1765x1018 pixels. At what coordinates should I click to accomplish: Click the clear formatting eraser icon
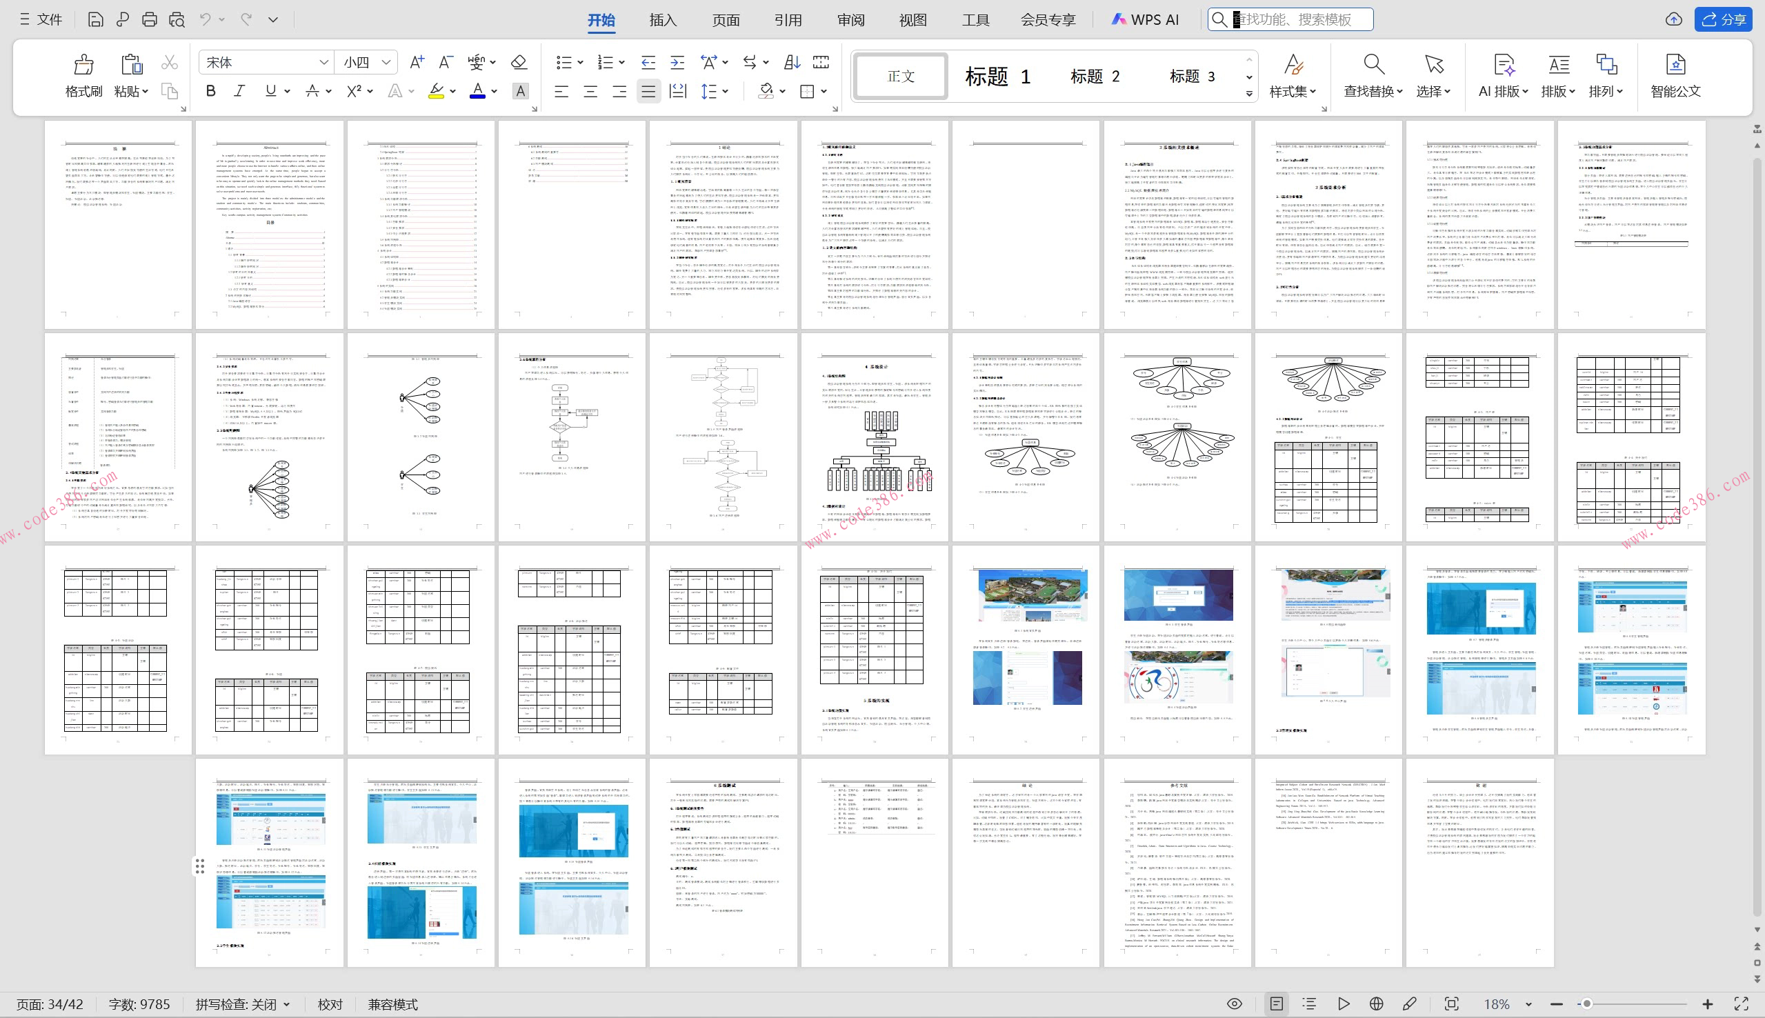point(519,62)
